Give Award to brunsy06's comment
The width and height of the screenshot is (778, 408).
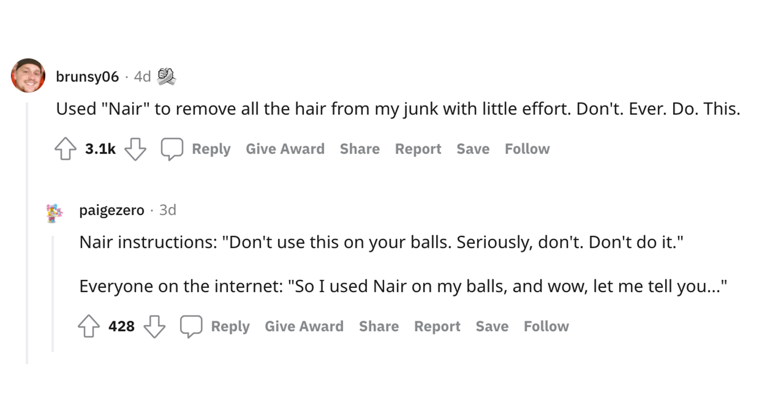285,149
